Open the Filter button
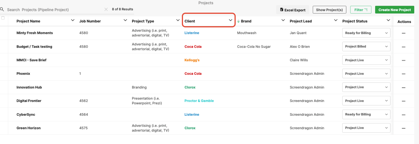The width and height of the screenshot is (419, 144). coord(361,10)
